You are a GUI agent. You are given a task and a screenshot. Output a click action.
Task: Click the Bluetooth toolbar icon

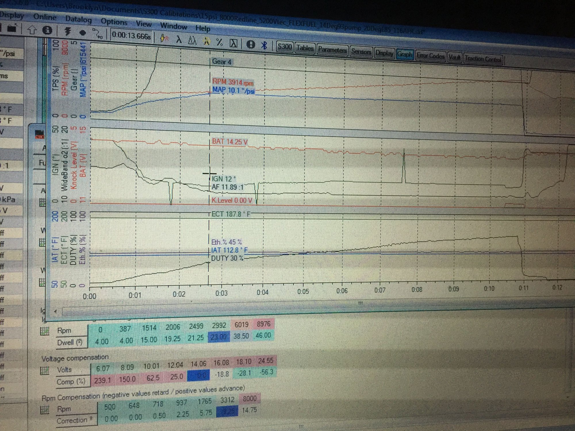(264, 45)
